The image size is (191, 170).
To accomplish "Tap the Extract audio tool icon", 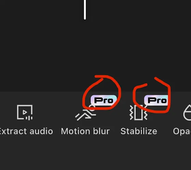I will tap(25, 112).
